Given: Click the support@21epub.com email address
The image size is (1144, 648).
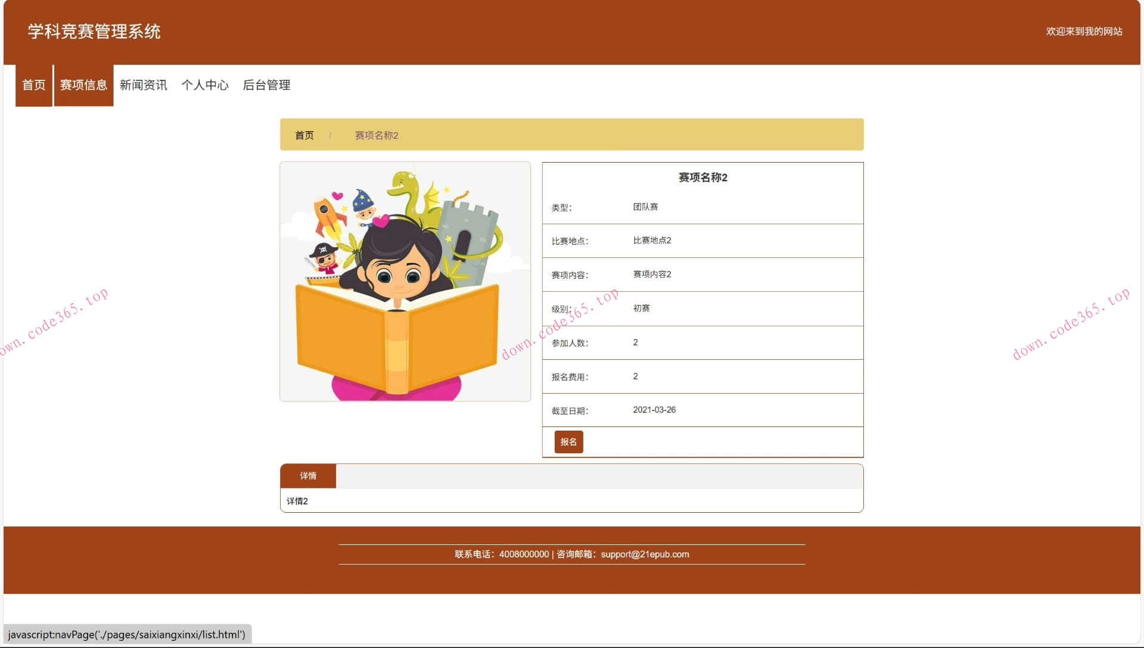Looking at the screenshot, I should pos(645,554).
